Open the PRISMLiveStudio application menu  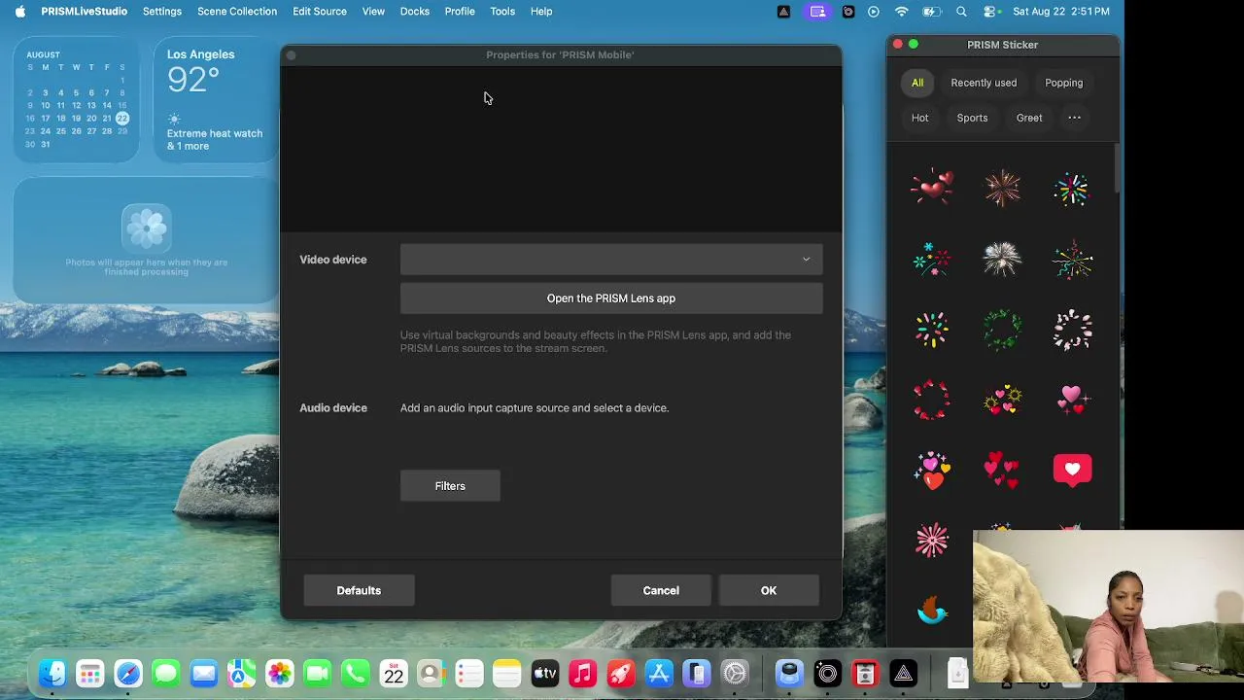pyautogui.click(x=84, y=12)
